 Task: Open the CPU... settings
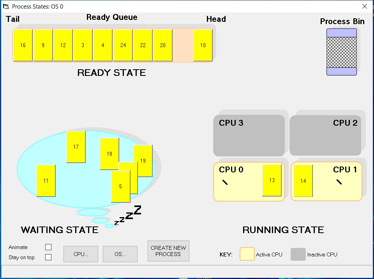pos(81,254)
